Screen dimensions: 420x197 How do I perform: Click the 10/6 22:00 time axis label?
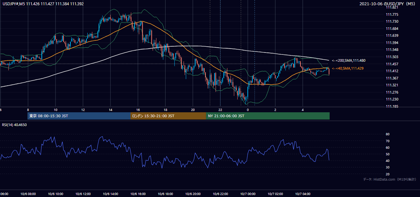[x=220, y=194]
